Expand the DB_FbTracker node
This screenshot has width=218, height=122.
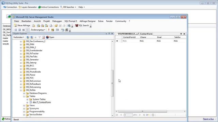21,54
